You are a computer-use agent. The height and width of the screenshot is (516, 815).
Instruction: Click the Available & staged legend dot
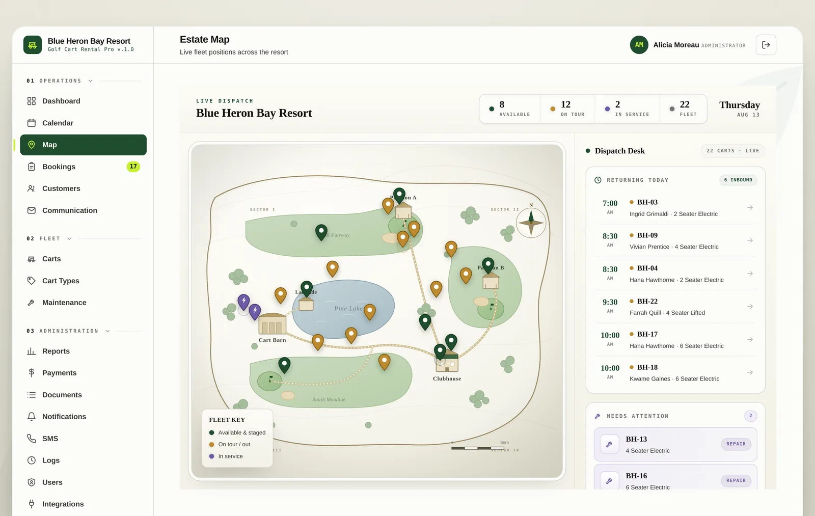point(211,432)
